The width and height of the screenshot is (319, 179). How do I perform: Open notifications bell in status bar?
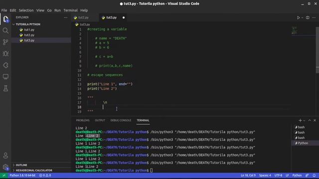coord(314,176)
